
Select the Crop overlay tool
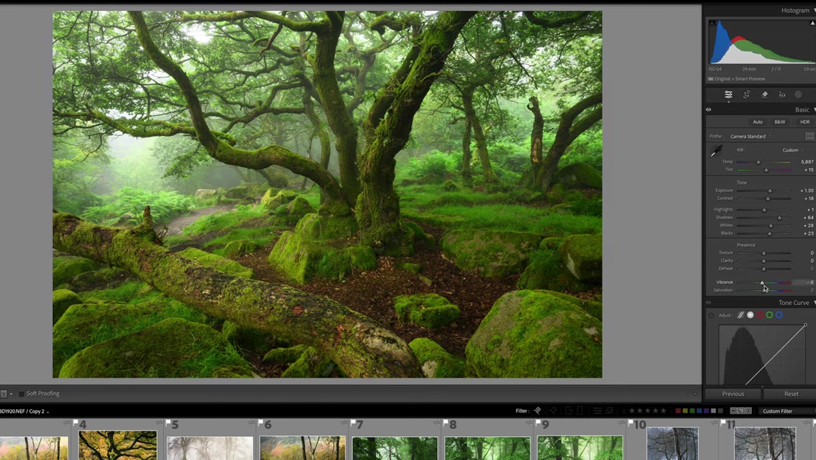(747, 95)
